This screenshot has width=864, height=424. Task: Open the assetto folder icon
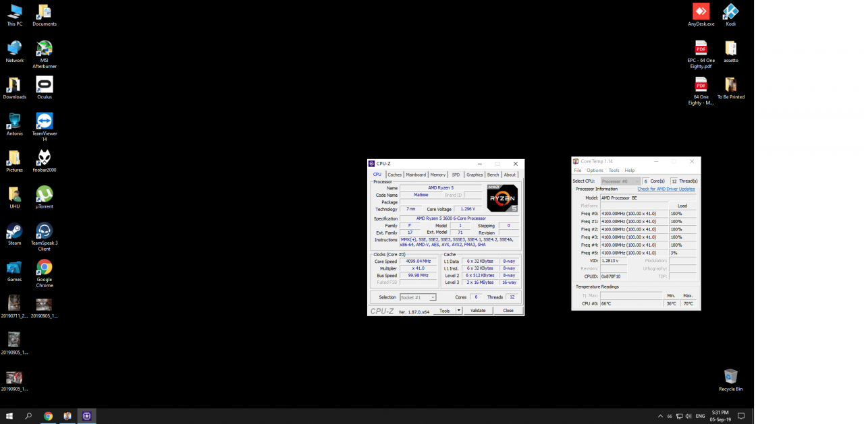pos(730,51)
